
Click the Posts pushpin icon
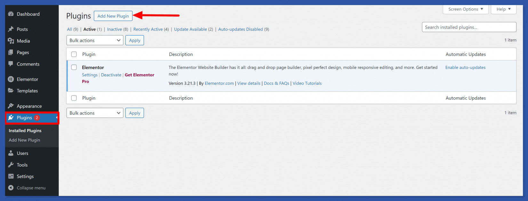coord(11,29)
